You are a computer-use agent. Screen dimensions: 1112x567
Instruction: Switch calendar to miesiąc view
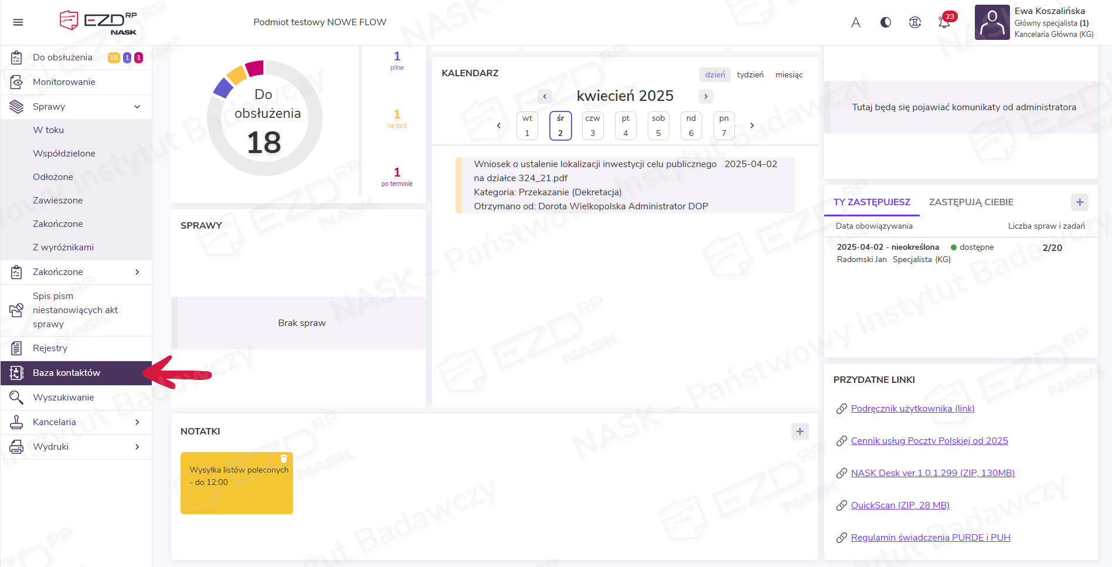click(x=788, y=75)
